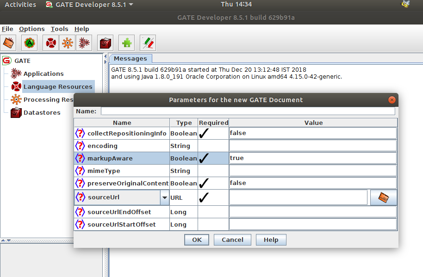This screenshot has height=277, width=423.
Task: Load the ANNIE application from toolbar
Action: pyautogui.click(x=29, y=43)
